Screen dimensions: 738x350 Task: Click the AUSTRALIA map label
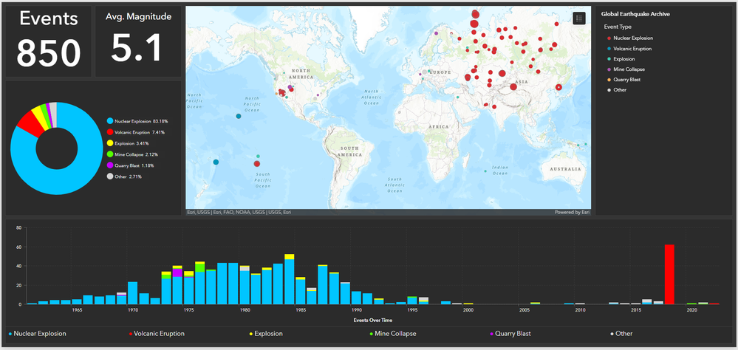coord(565,169)
